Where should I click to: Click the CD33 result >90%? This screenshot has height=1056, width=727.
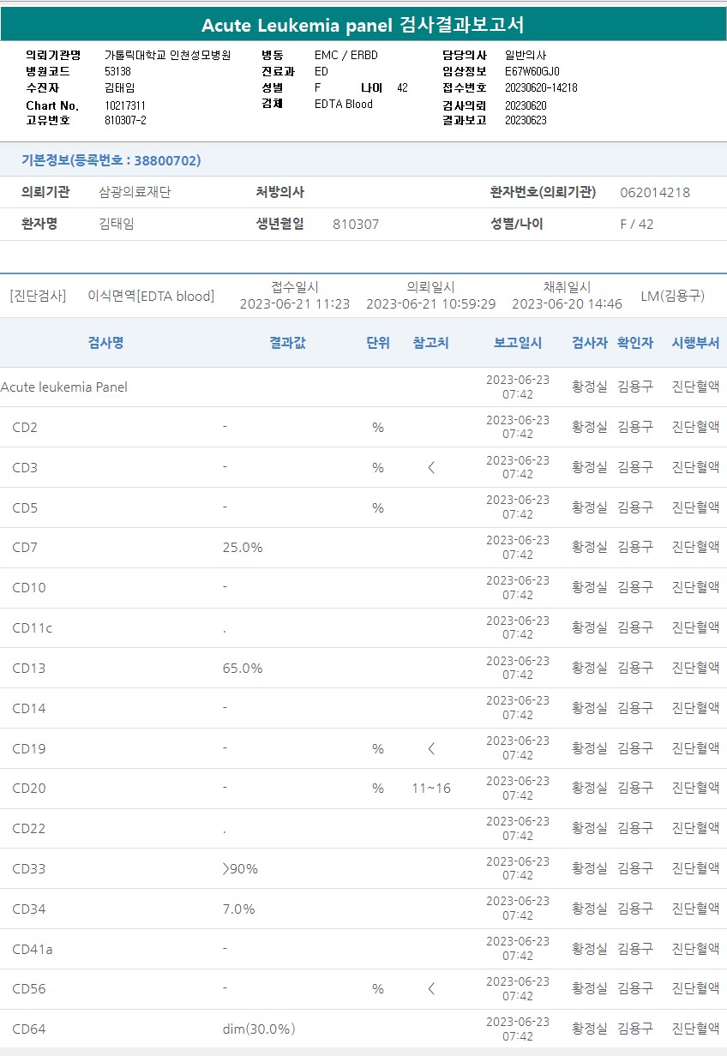[240, 869]
